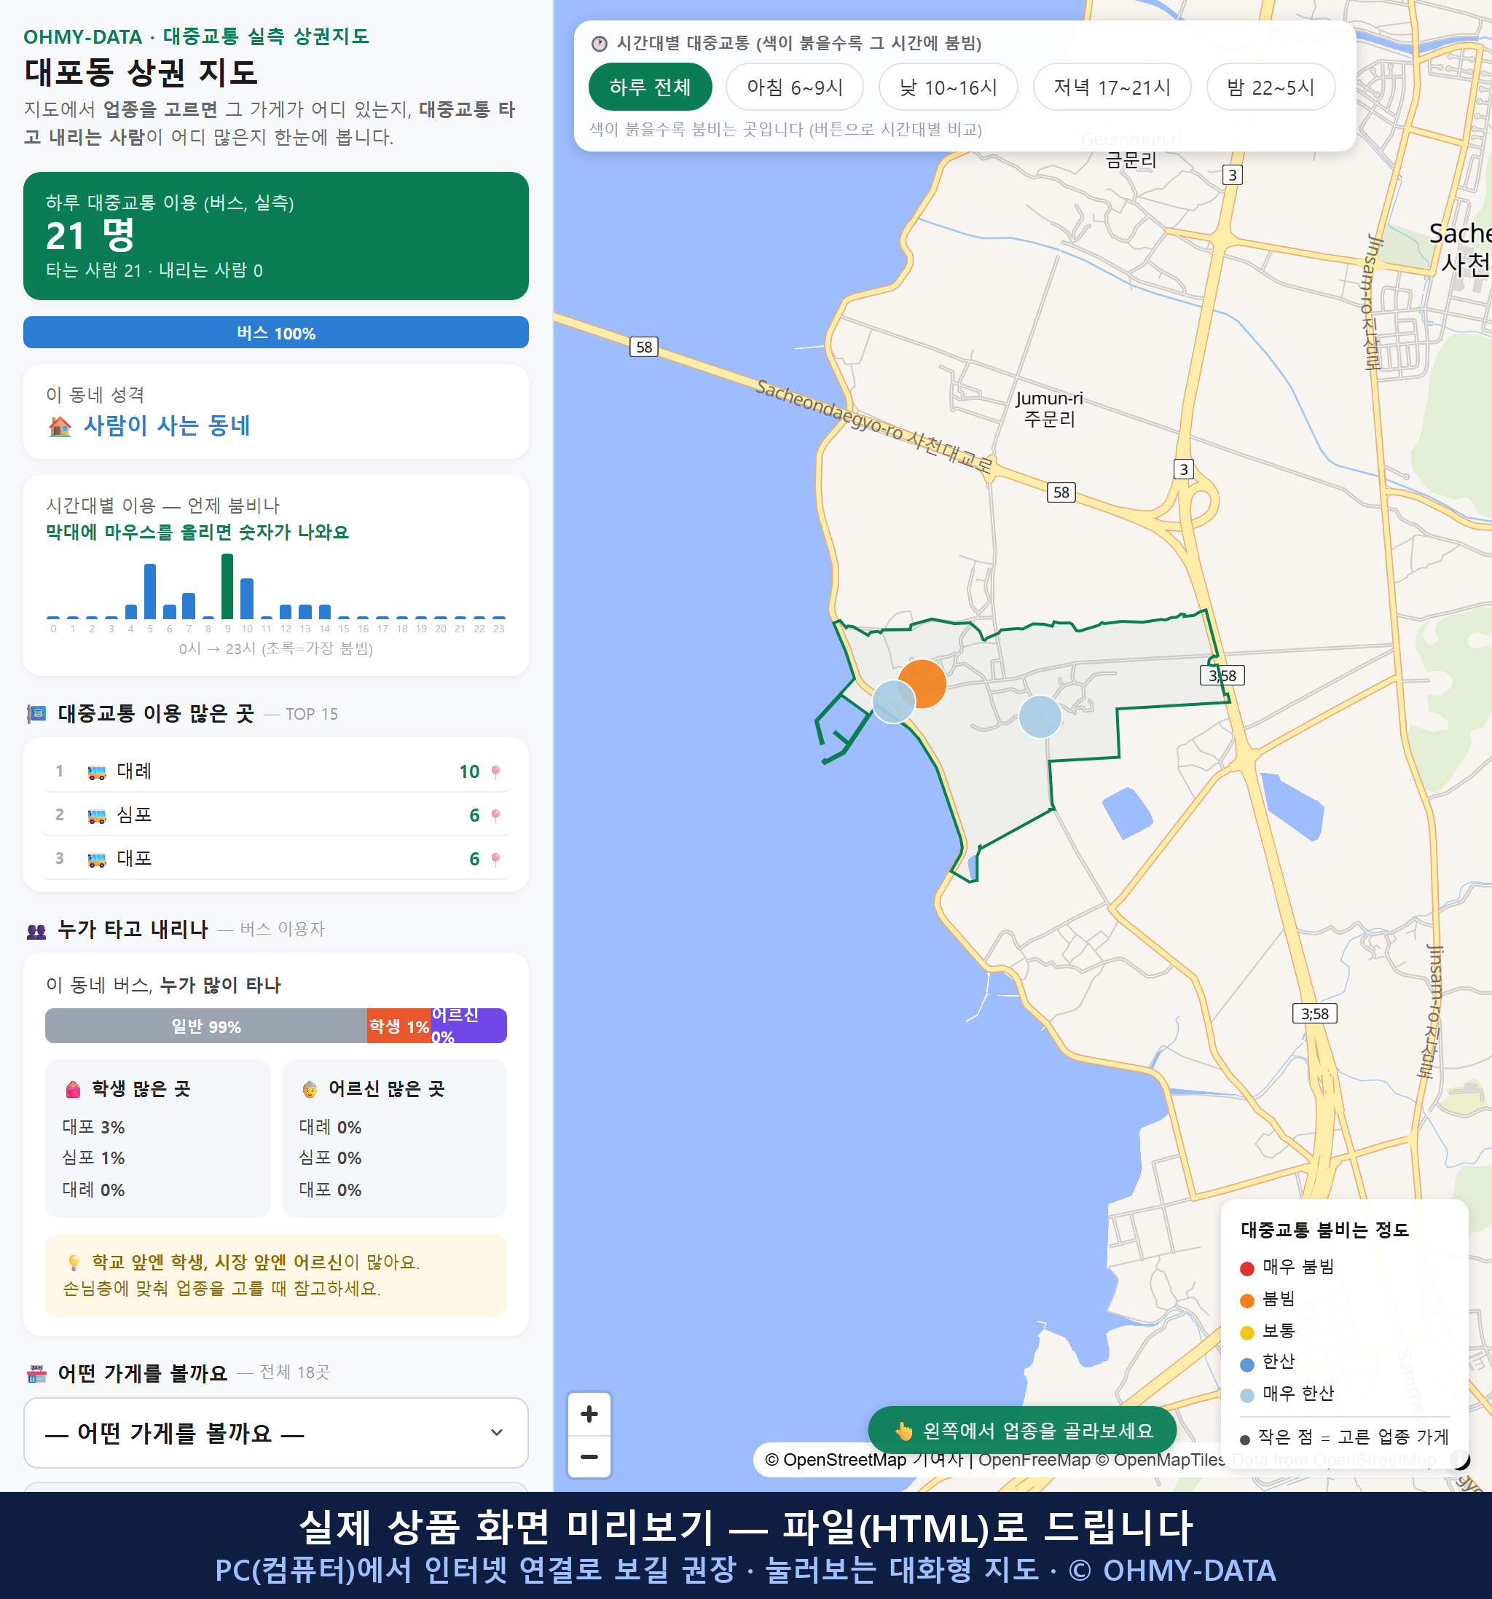Click the blue 한산 legend dot
Screen dimensions: 1492x1599
click(x=1246, y=1364)
